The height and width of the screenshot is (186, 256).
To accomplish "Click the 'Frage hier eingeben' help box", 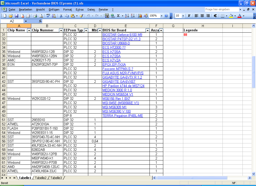I will (222, 10).
